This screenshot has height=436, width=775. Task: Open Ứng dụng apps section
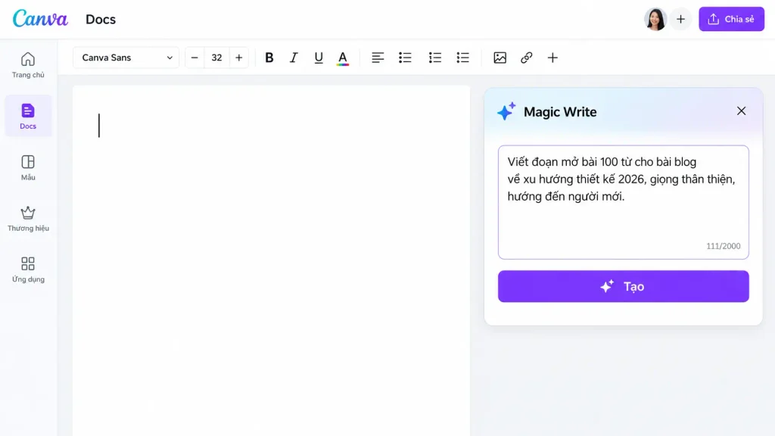(28, 269)
